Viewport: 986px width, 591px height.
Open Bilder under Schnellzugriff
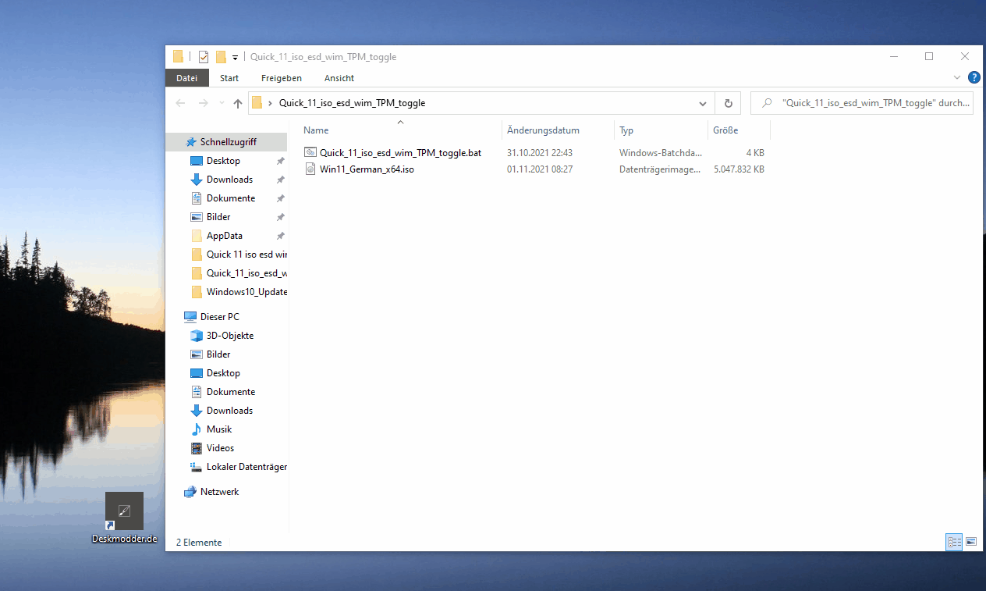point(218,217)
